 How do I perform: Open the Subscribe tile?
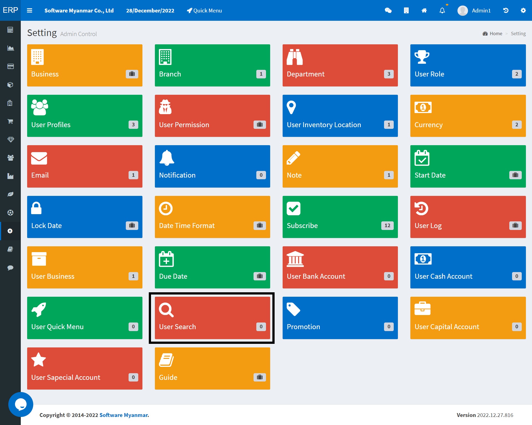tap(340, 217)
